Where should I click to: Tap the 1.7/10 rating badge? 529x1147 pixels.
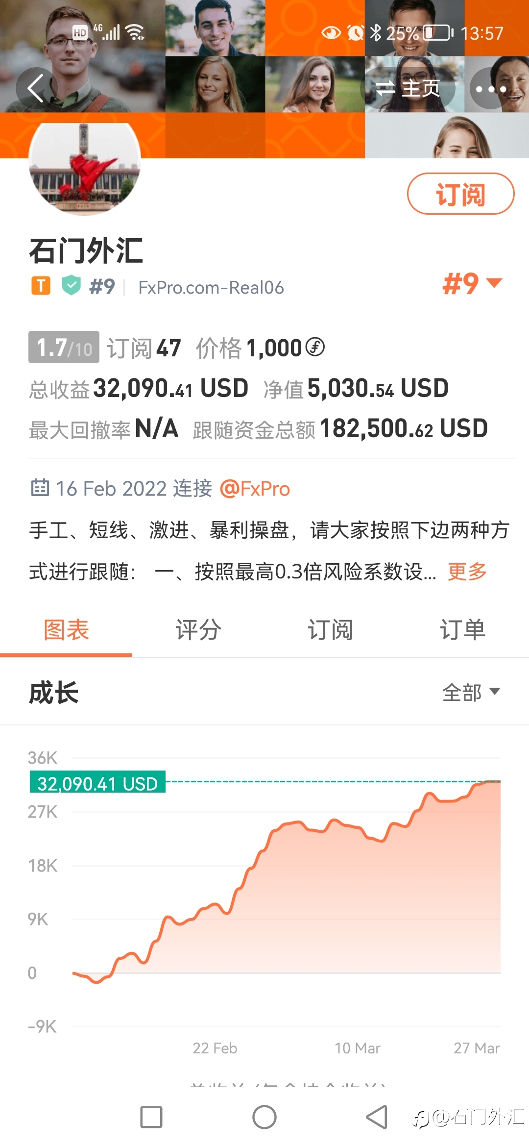click(64, 347)
